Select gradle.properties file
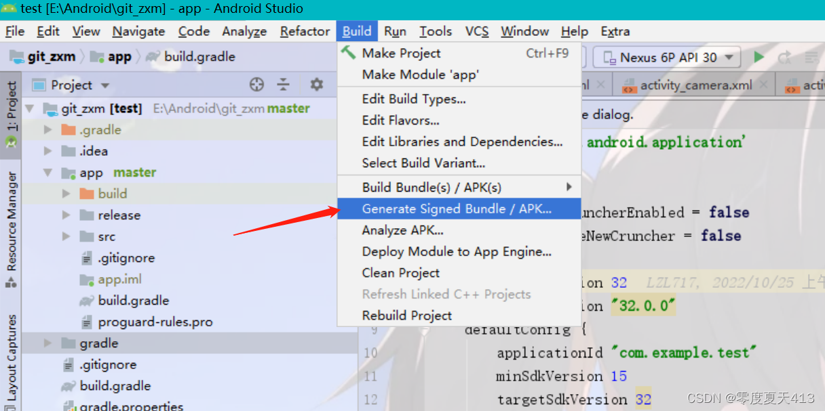Screen dimensions: 825x411 coord(131,406)
